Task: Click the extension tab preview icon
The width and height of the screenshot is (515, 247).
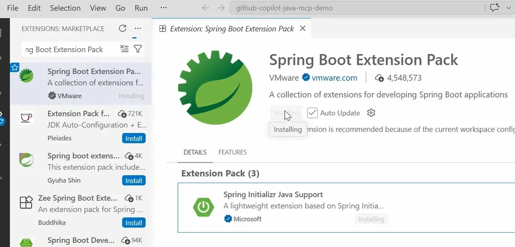Action: point(163,29)
